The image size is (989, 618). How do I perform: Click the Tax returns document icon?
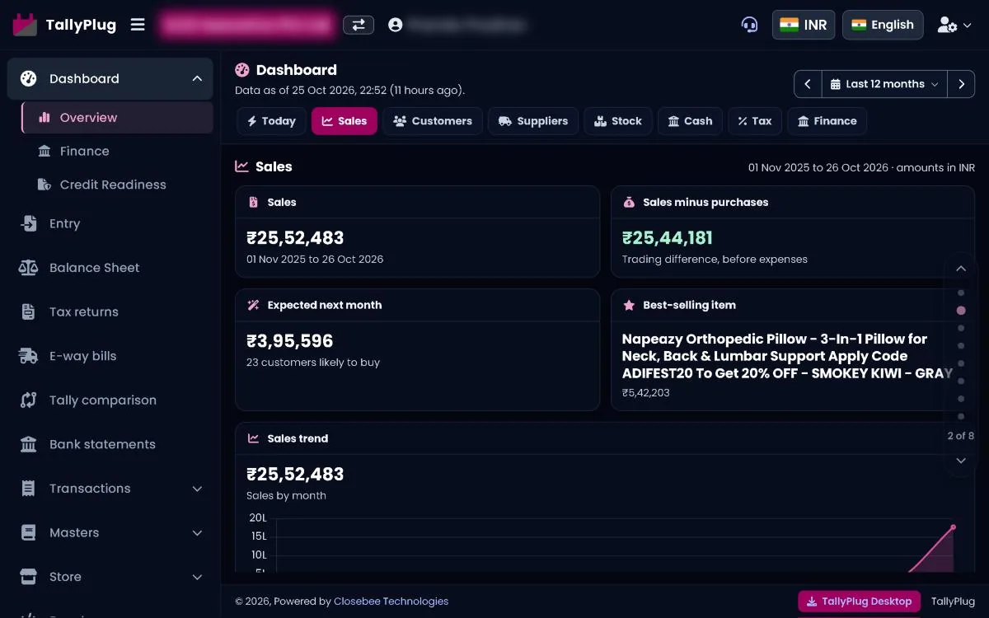(x=29, y=312)
